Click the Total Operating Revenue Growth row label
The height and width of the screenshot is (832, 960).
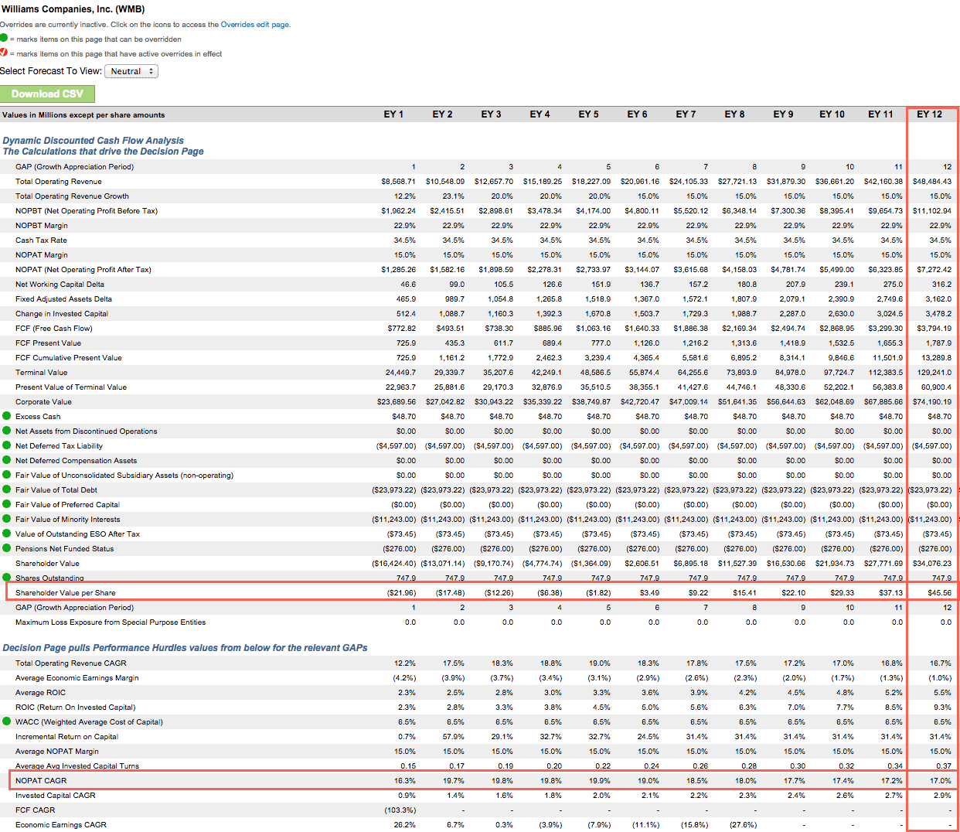[x=72, y=196]
